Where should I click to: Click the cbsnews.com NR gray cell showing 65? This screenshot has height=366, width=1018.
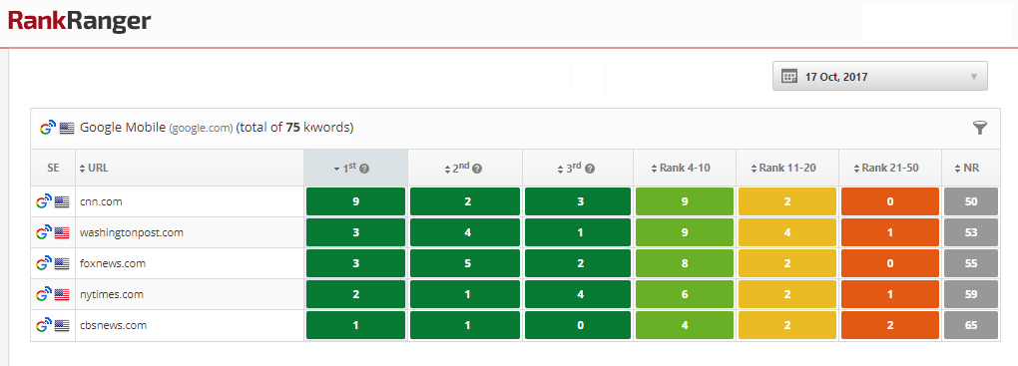pos(971,326)
